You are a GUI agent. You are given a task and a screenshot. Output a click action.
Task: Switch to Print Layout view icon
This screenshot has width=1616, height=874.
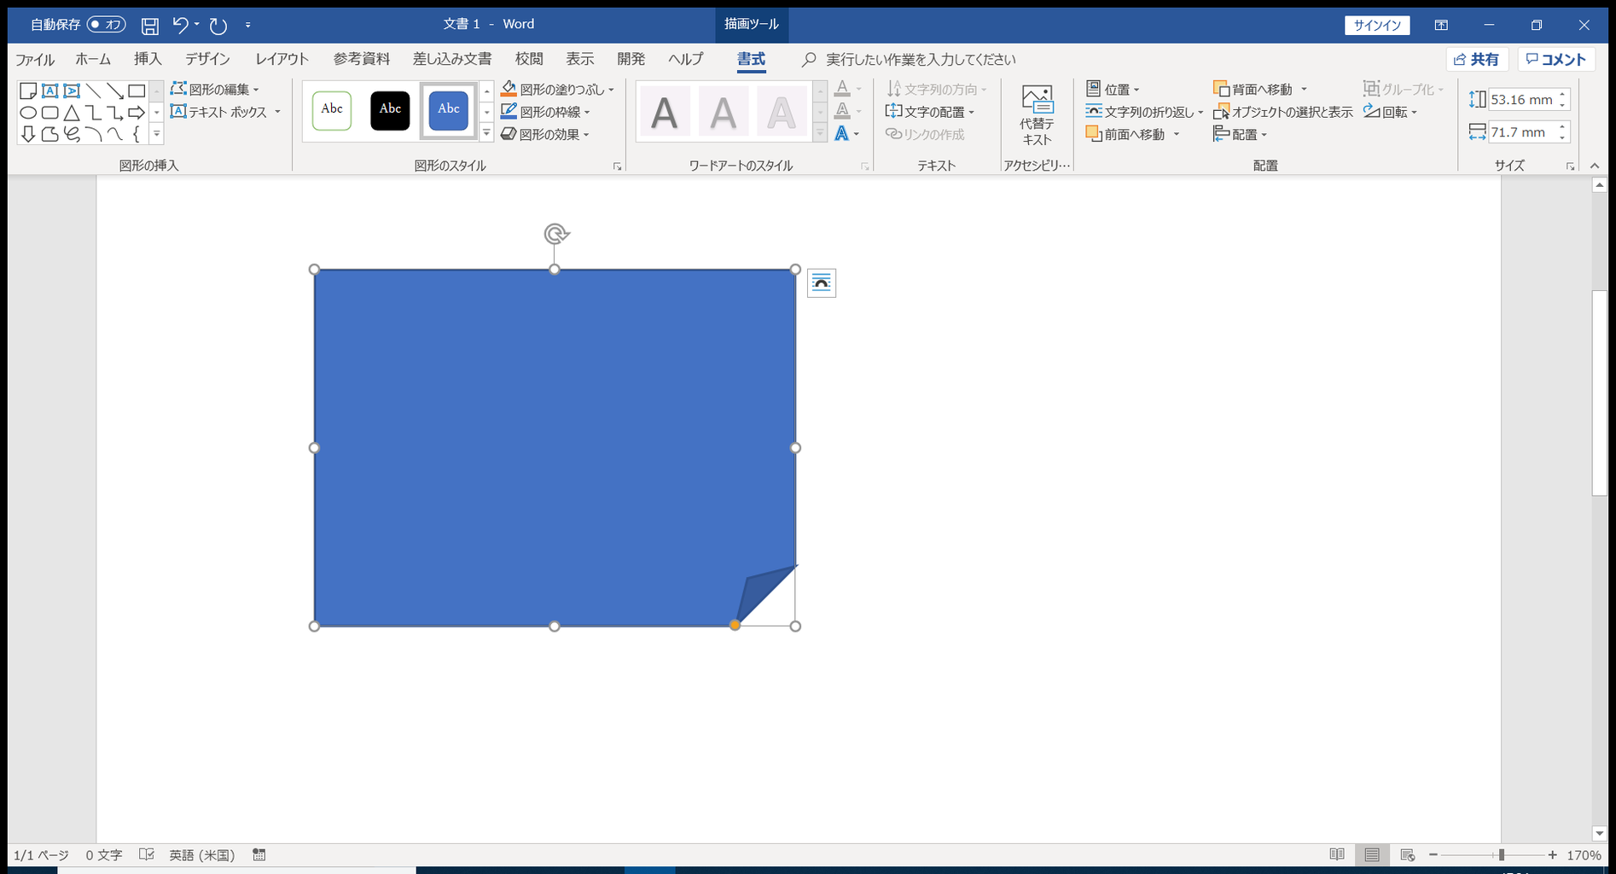pyautogui.click(x=1372, y=854)
